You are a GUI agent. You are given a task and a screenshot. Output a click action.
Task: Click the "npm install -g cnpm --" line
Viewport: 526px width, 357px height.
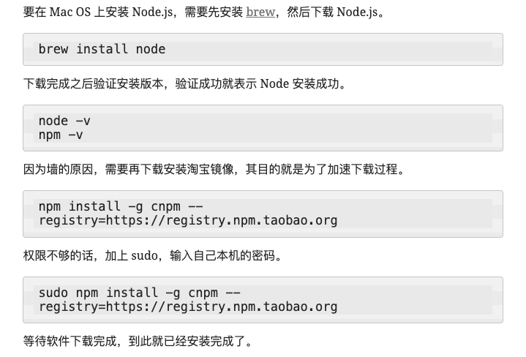[121, 206]
